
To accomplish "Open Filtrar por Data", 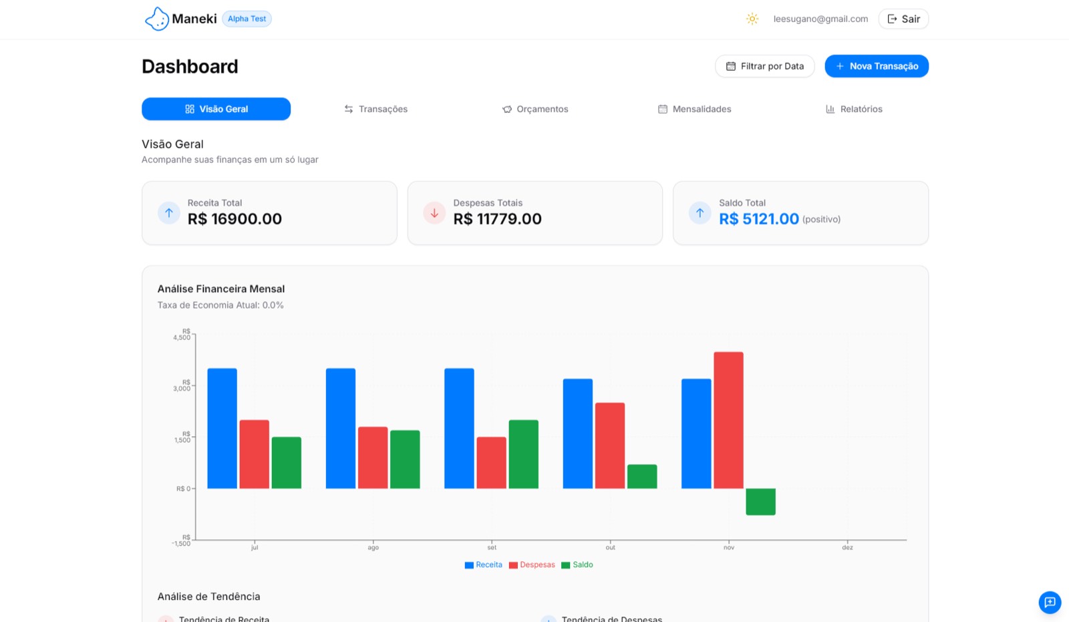I will point(764,66).
